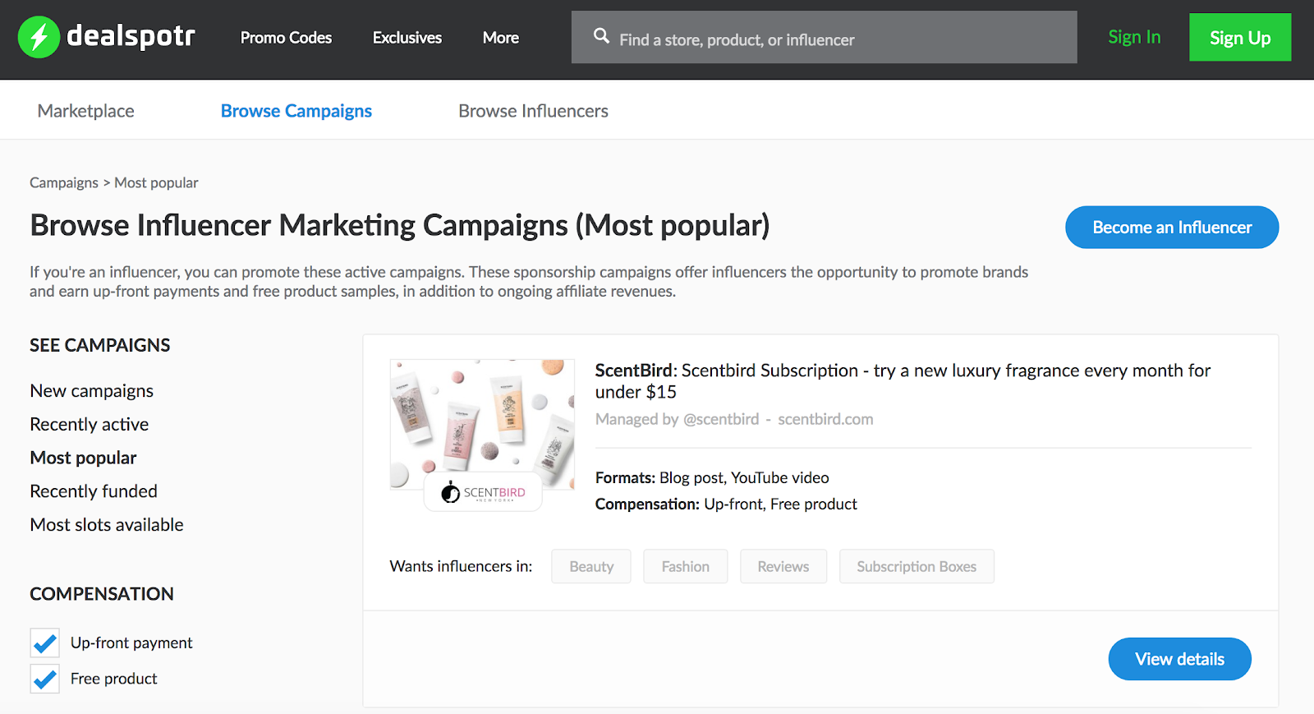This screenshot has height=714, width=1314.
Task: Go to the Browse Influencers tab
Action: point(533,111)
